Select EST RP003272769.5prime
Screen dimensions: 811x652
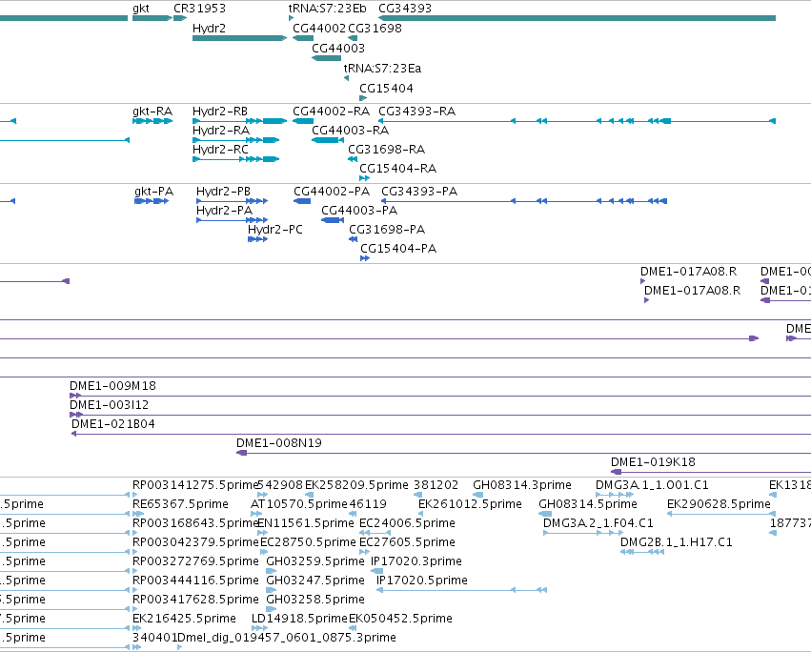click(x=195, y=562)
